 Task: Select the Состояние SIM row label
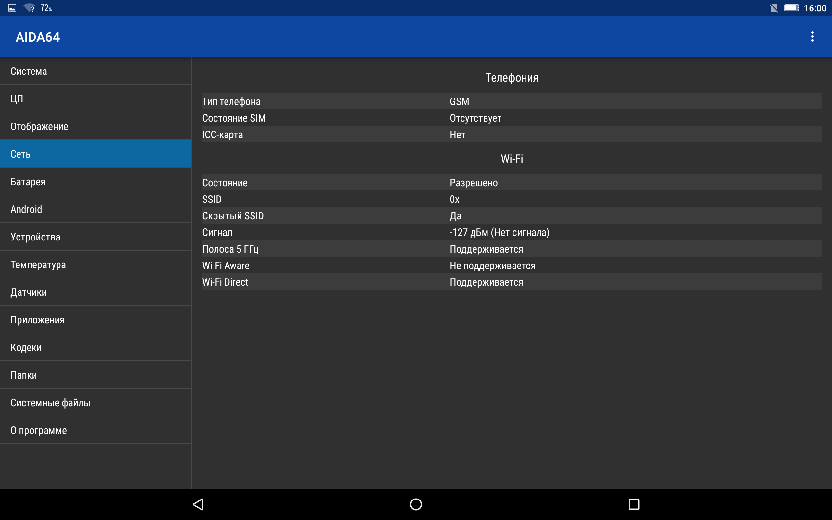point(234,118)
